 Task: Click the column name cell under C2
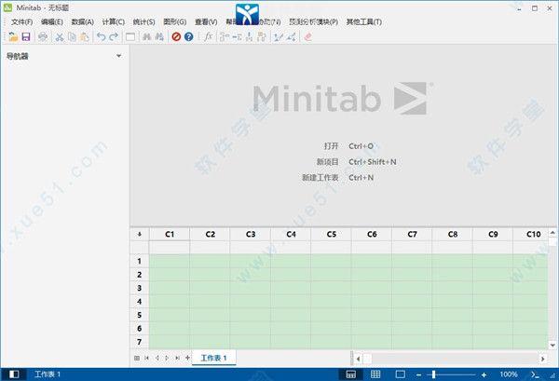(210, 247)
